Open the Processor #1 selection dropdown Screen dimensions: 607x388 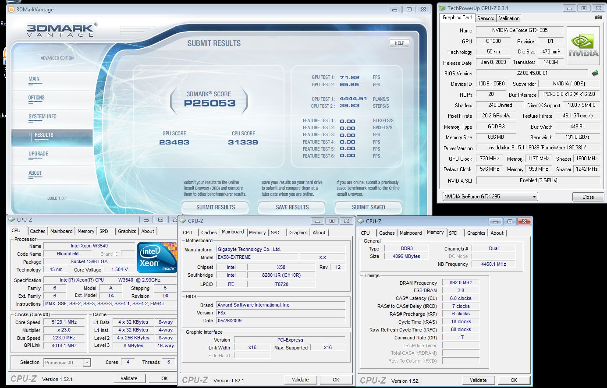click(x=67, y=362)
